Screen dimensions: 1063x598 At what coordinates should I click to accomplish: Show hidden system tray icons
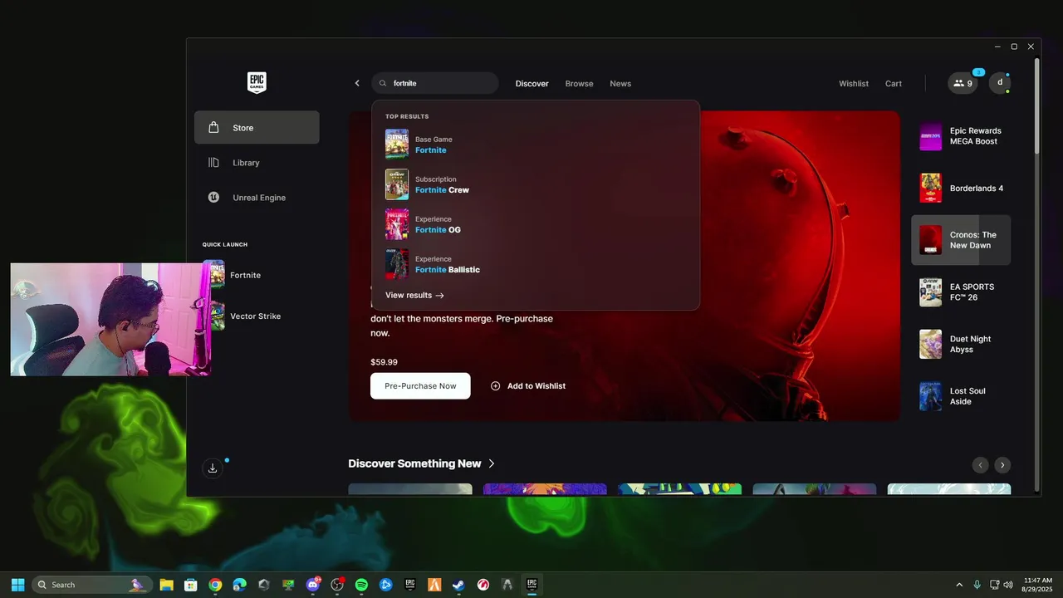tap(959, 585)
